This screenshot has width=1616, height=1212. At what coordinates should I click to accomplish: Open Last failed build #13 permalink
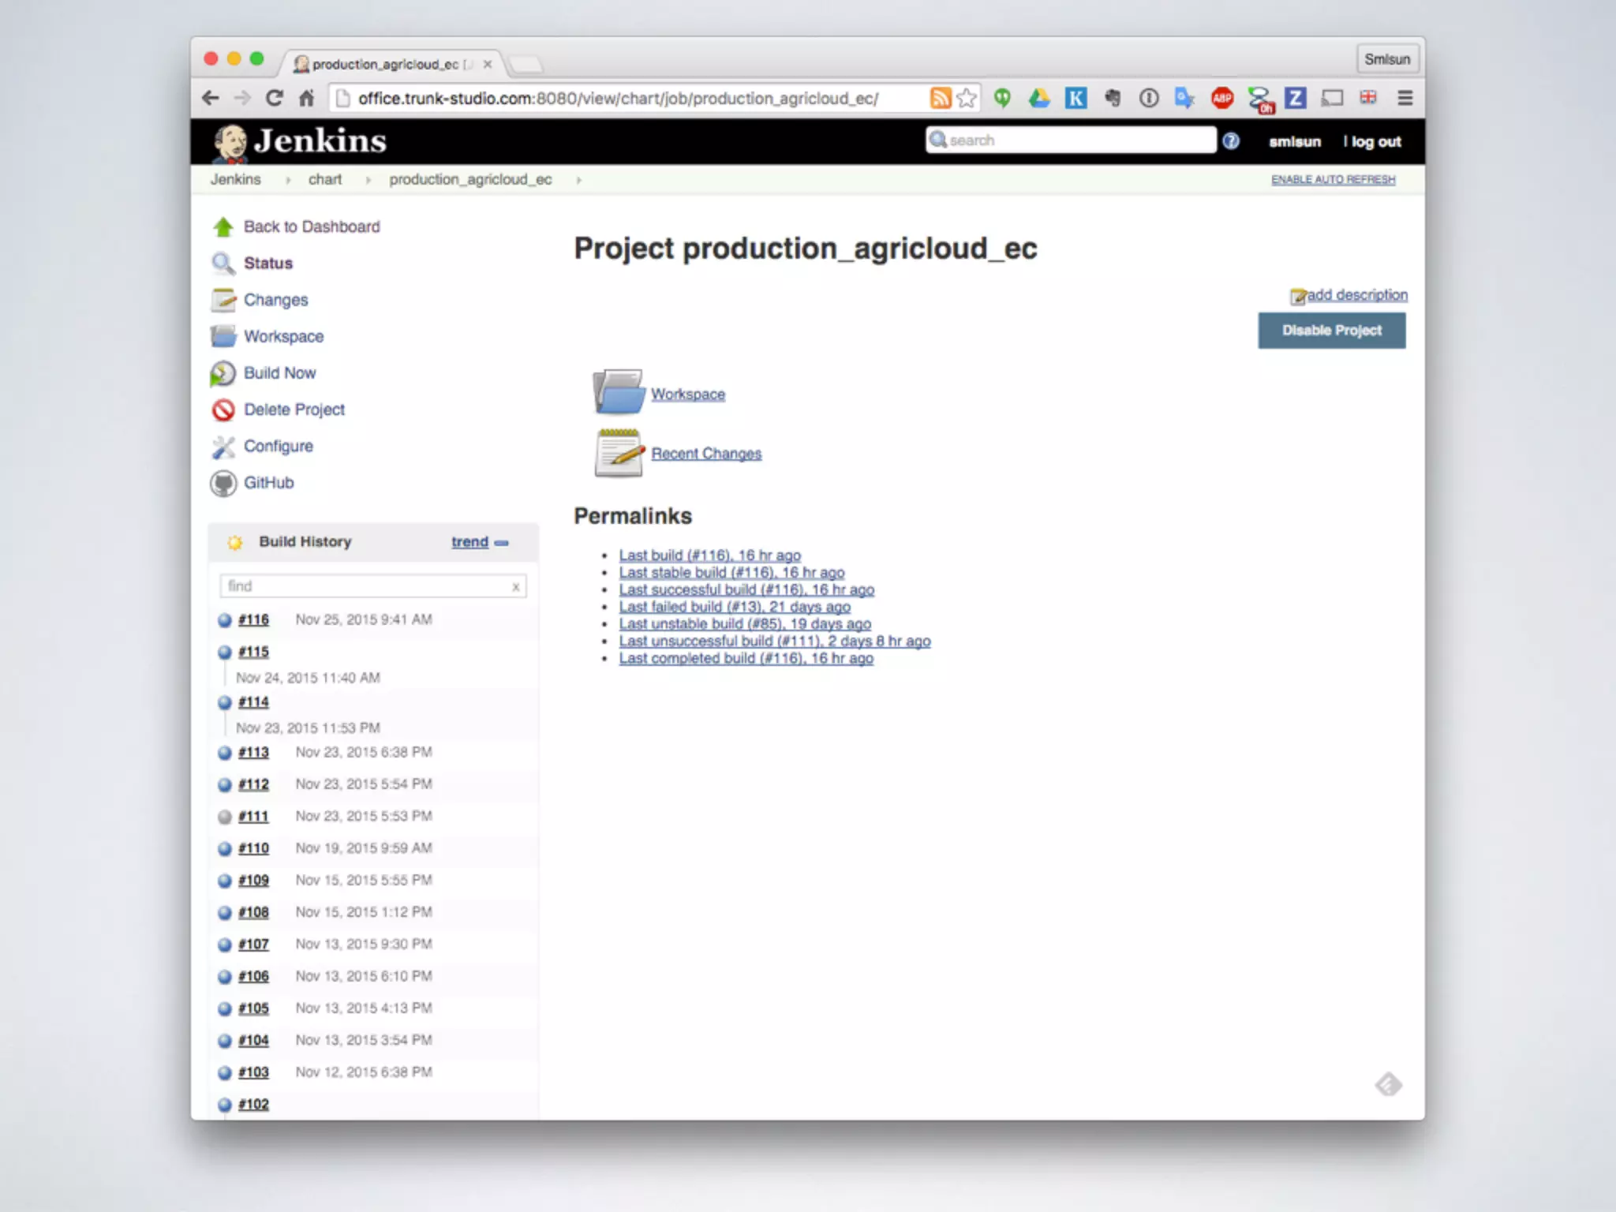pyautogui.click(x=734, y=607)
